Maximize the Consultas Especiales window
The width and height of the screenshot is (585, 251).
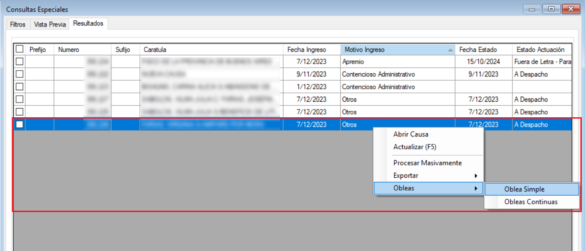coord(551,9)
